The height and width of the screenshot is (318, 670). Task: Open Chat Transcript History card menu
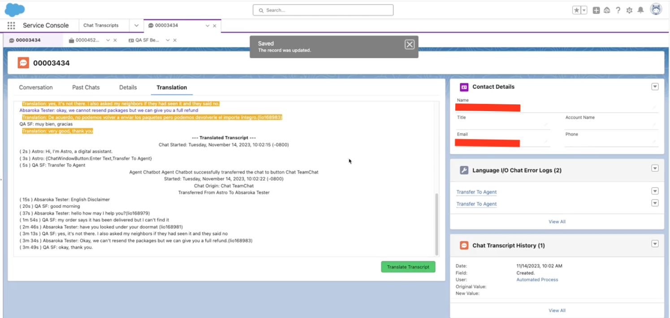point(655,244)
